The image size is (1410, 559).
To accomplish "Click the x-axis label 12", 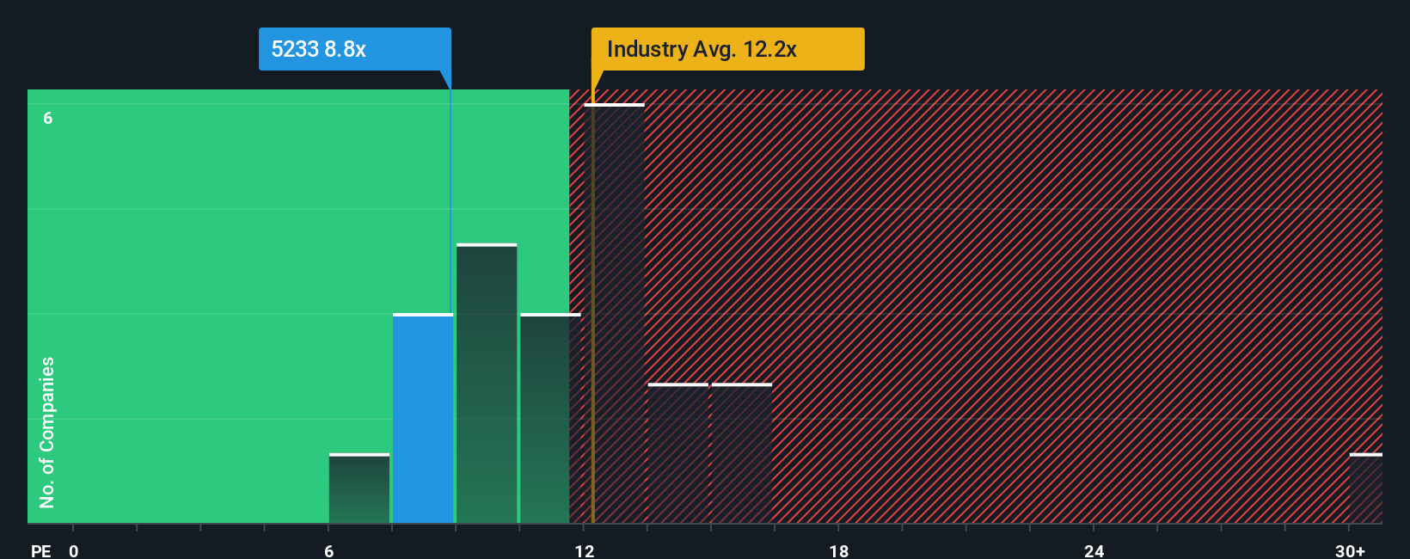I will pyautogui.click(x=585, y=550).
